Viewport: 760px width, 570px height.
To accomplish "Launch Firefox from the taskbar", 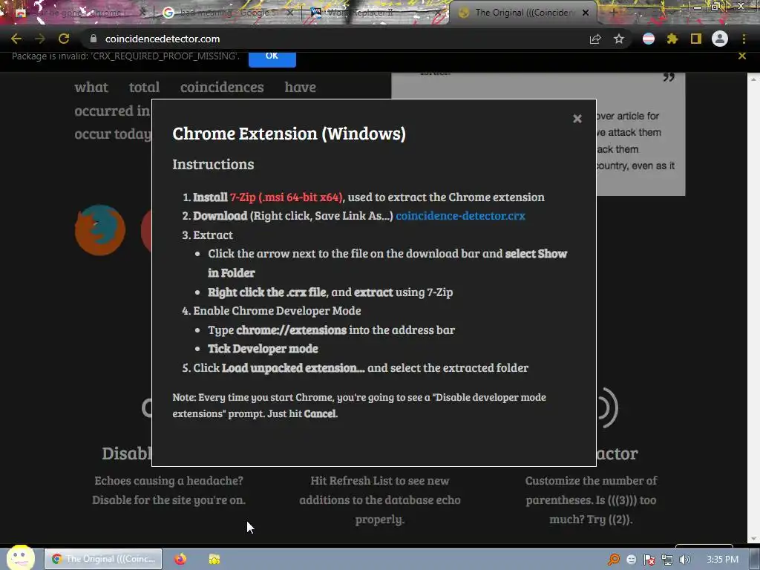I will click(x=180, y=559).
